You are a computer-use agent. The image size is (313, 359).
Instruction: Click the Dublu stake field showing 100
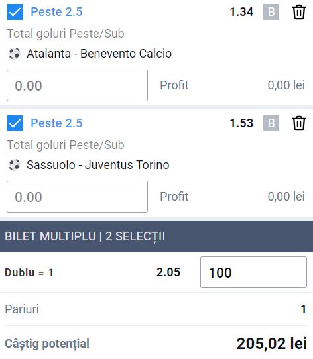click(x=253, y=272)
